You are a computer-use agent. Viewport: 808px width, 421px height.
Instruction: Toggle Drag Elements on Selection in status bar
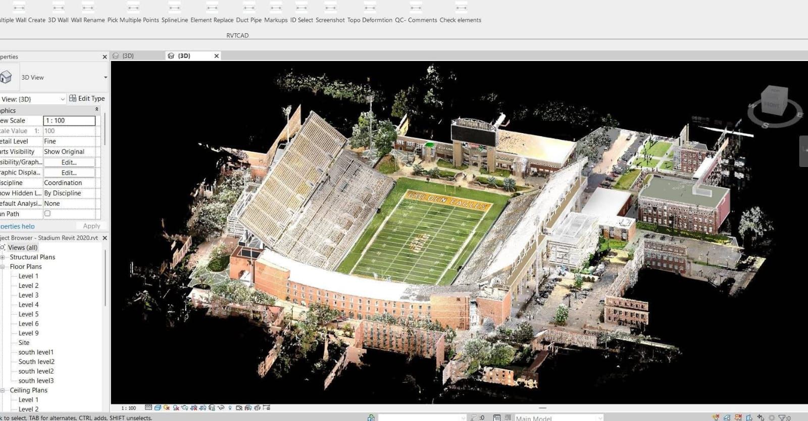(x=761, y=417)
